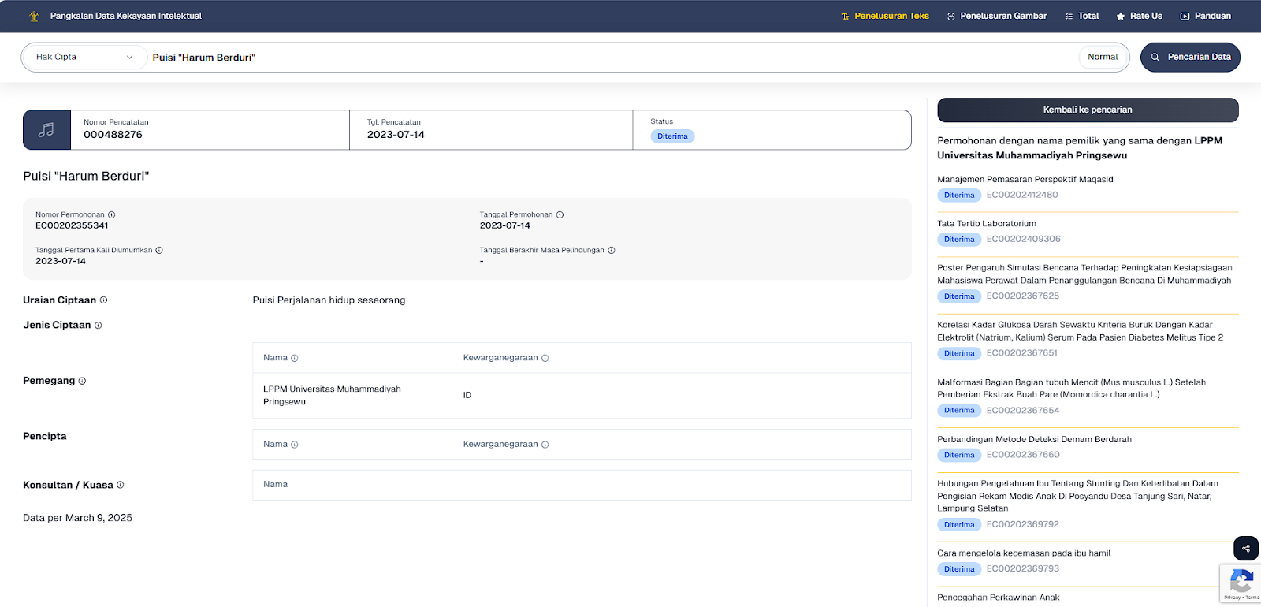Open Rate Us in header
The height and width of the screenshot is (607, 1261).
coord(1139,16)
